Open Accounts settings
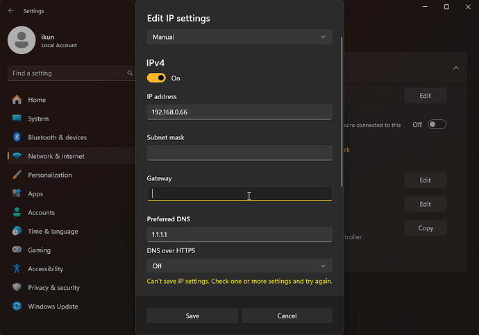The height and width of the screenshot is (335, 479). click(72, 212)
